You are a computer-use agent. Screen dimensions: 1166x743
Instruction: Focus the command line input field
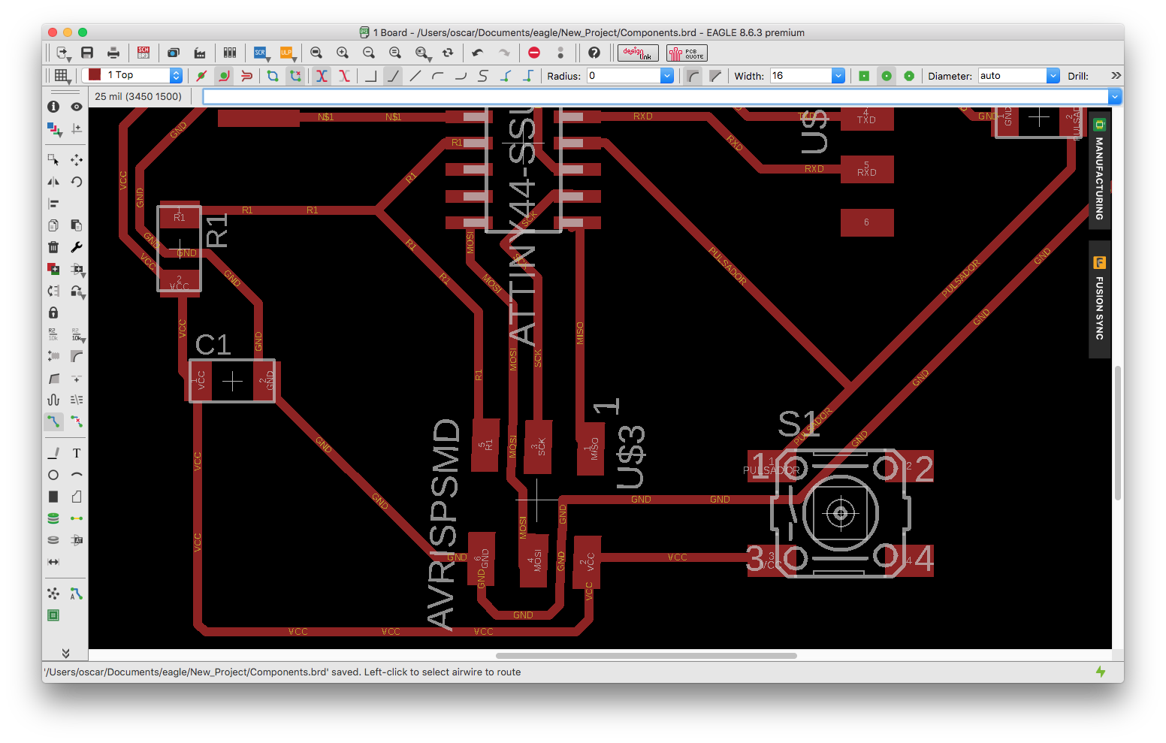(x=656, y=96)
